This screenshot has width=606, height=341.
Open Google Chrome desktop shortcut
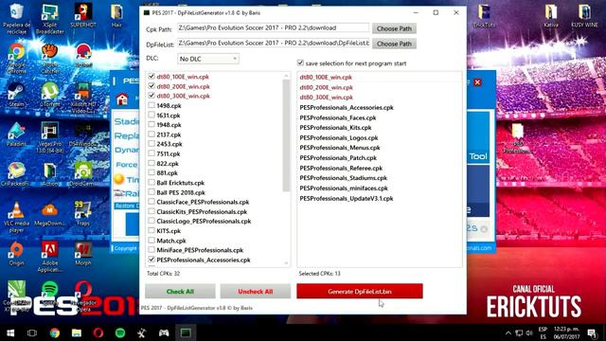17,58
